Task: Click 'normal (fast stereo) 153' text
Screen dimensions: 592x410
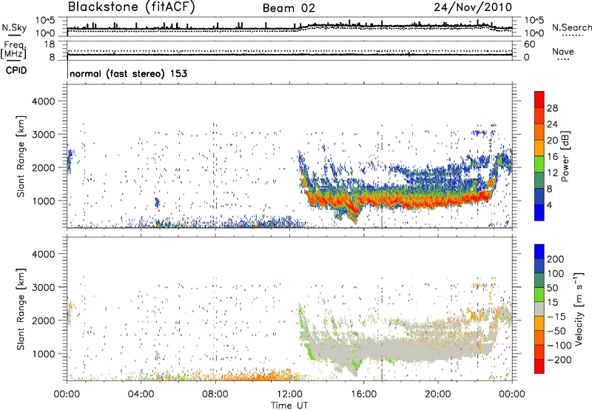Action: click(x=128, y=73)
